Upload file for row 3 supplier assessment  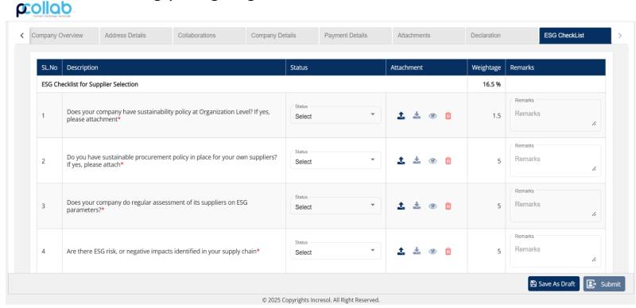pyautogui.click(x=401, y=206)
